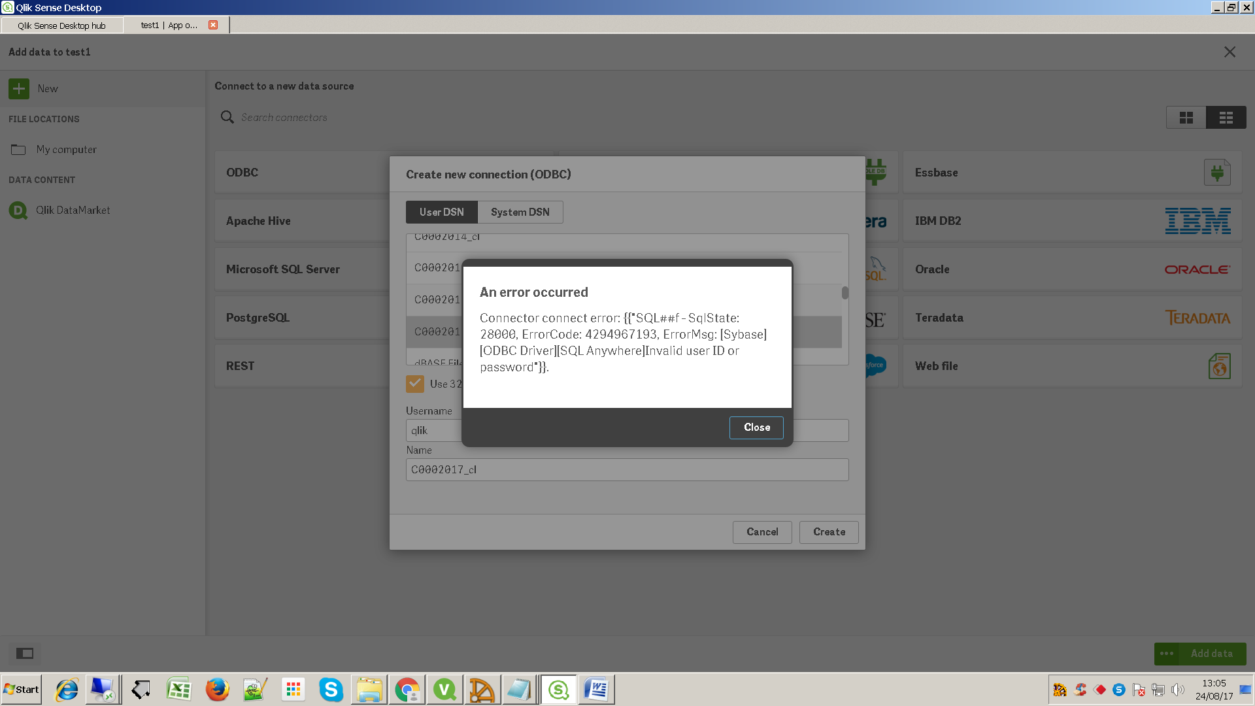Open the Windows Start menu
This screenshot has width=1255, height=706.
coord(22,690)
